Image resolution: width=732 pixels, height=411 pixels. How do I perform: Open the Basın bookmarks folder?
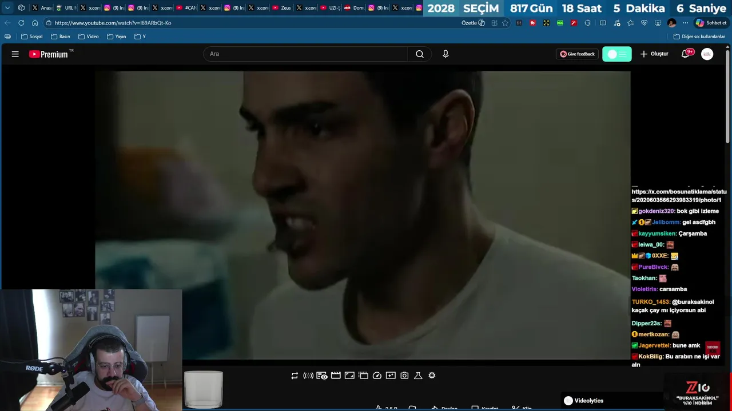[61, 37]
